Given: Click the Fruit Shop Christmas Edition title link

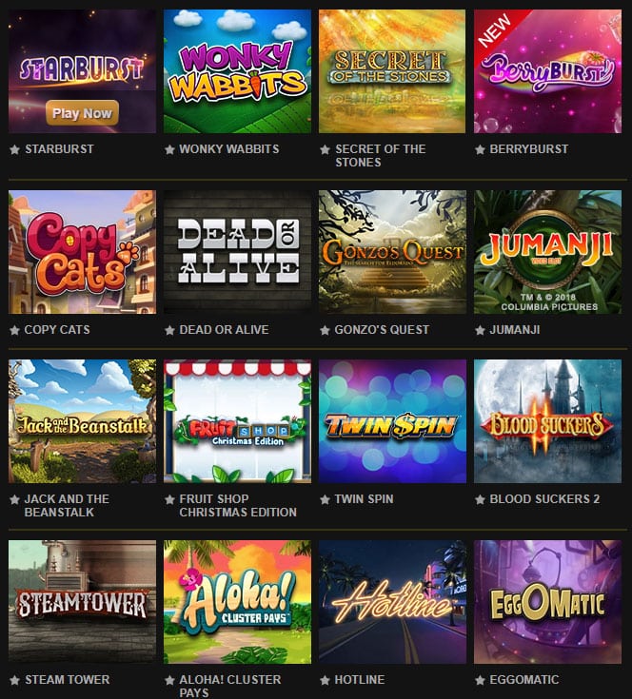Looking at the screenshot, I should pos(238,506).
